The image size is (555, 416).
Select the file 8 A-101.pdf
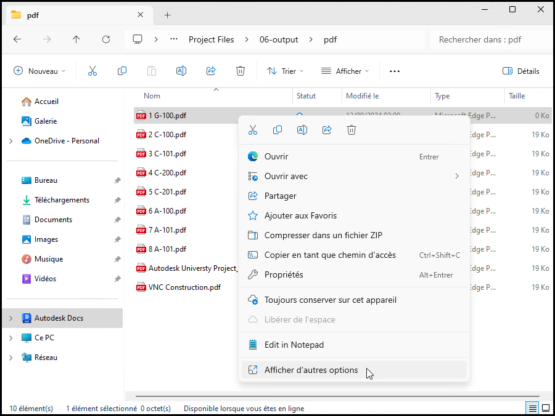[x=167, y=249]
